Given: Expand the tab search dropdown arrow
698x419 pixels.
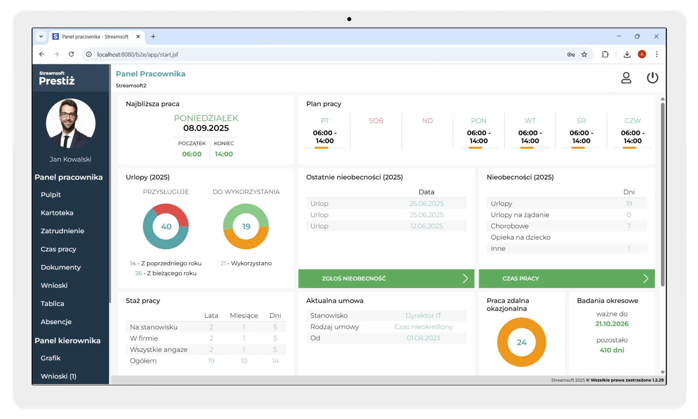Looking at the screenshot, I should coord(41,36).
